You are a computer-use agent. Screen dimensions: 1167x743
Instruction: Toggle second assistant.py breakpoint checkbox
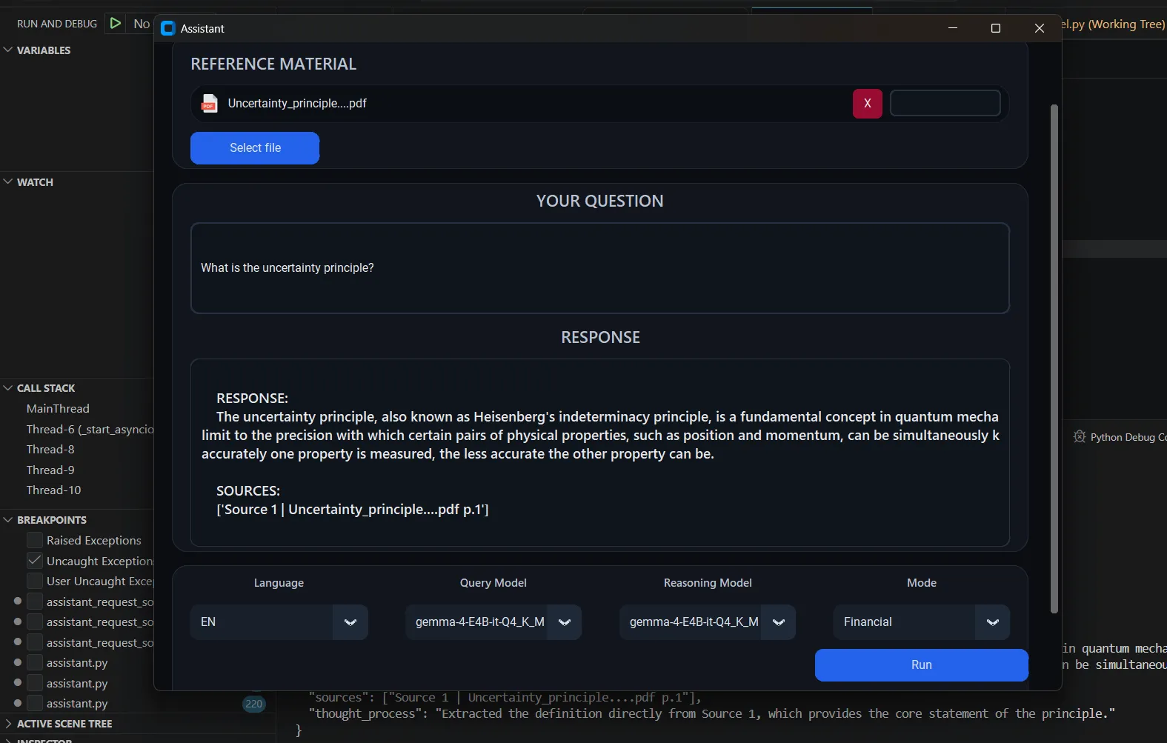tap(35, 683)
